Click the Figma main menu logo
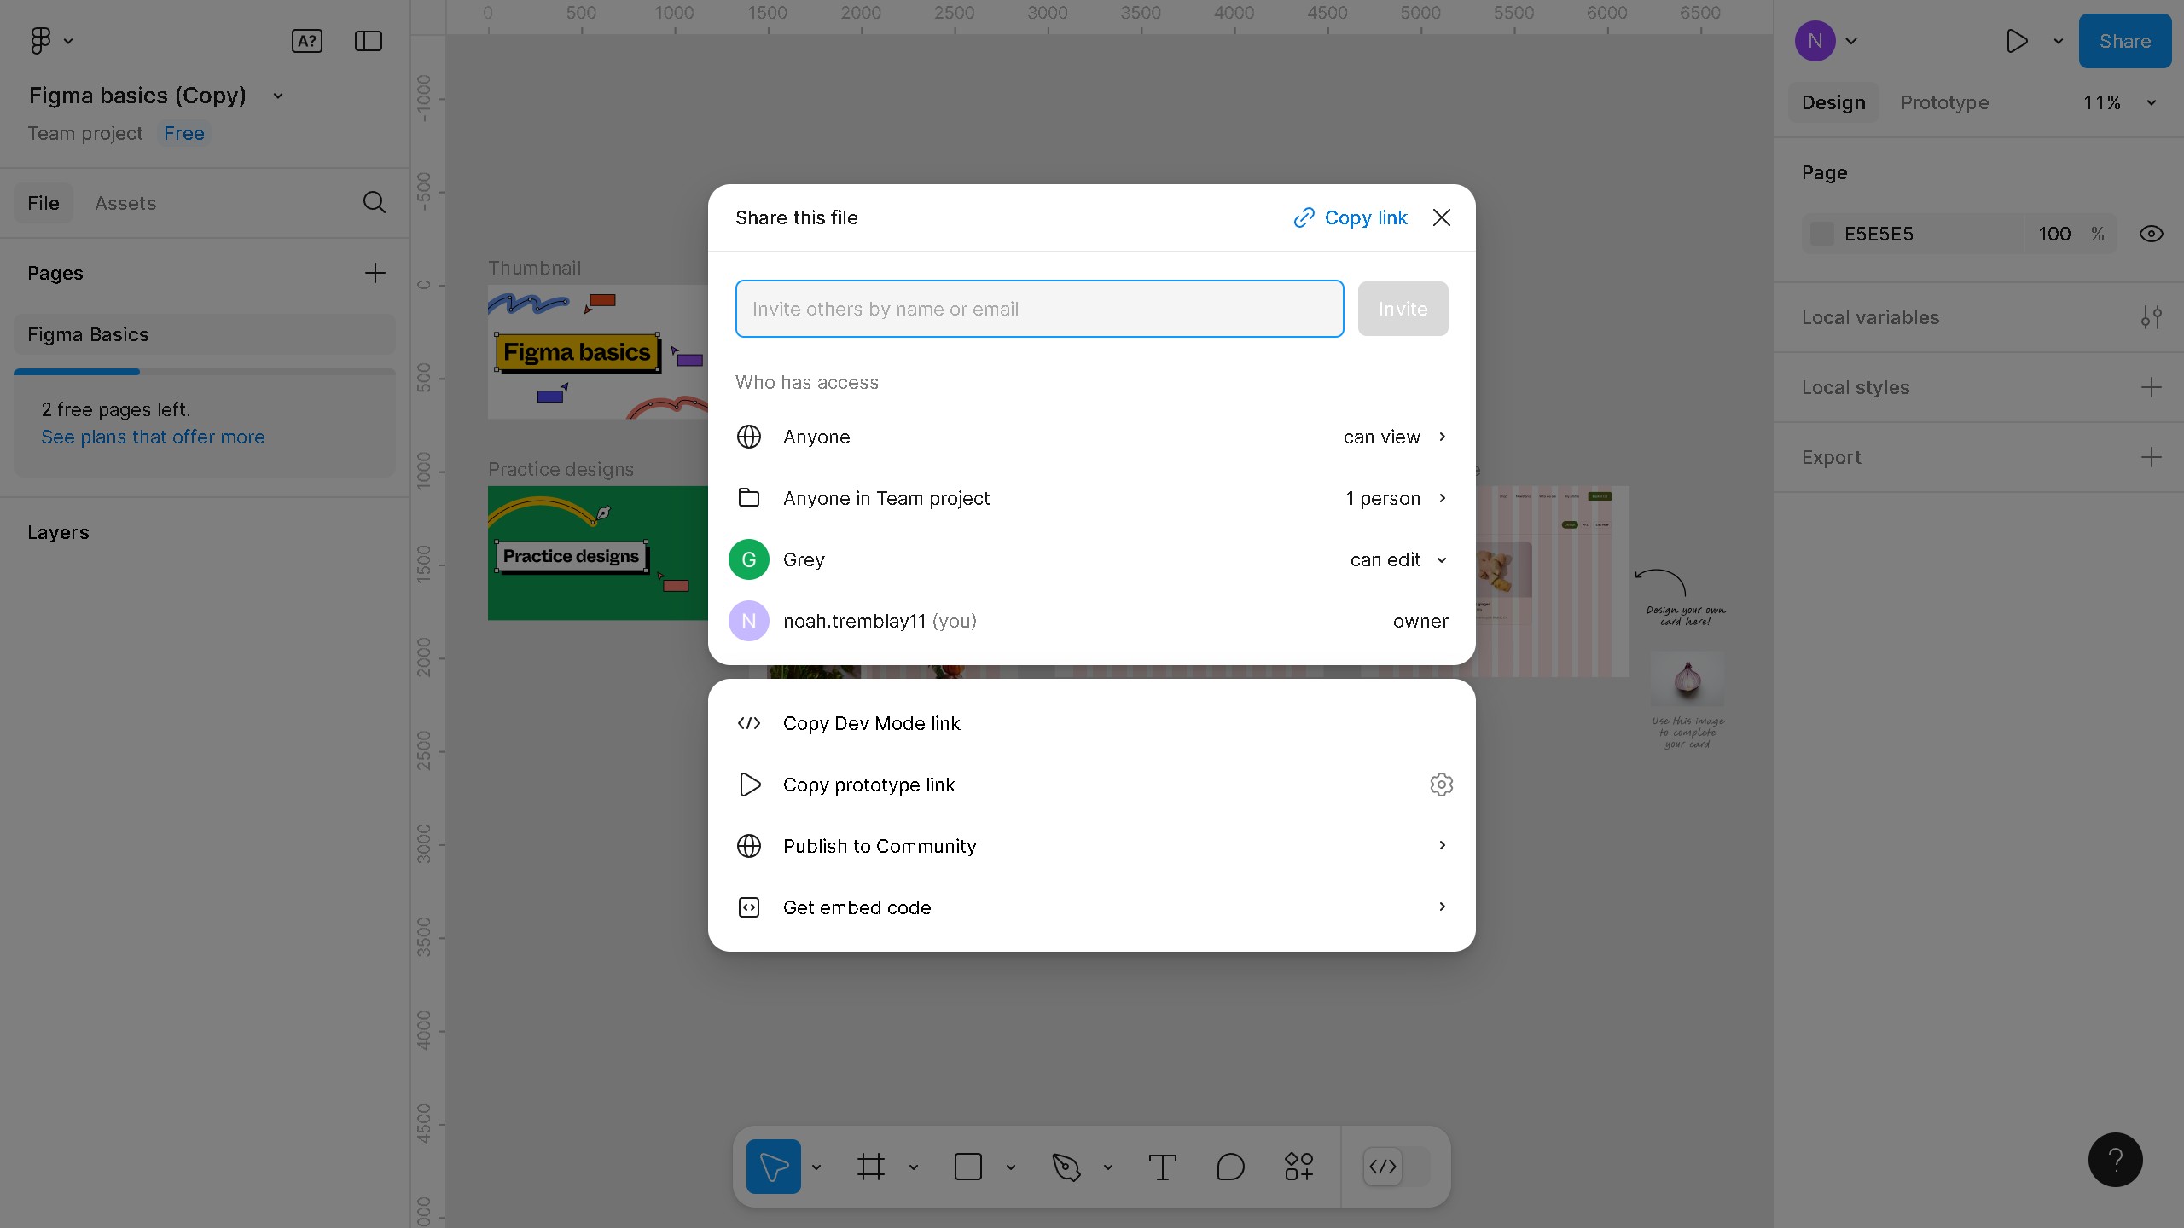Screen dimensions: 2184x1228 (x=41, y=41)
